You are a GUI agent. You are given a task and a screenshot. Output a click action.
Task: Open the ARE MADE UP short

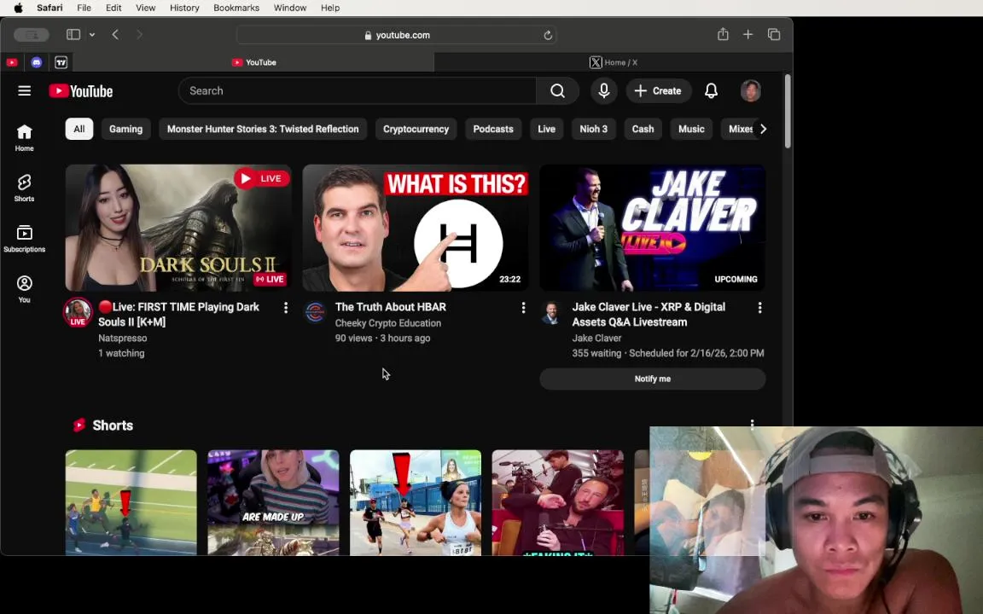(273, 502)
